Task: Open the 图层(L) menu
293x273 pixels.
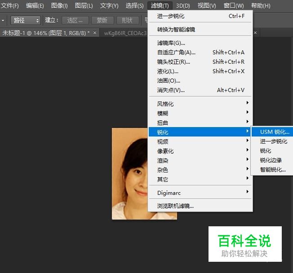Action: click(84, 5)
